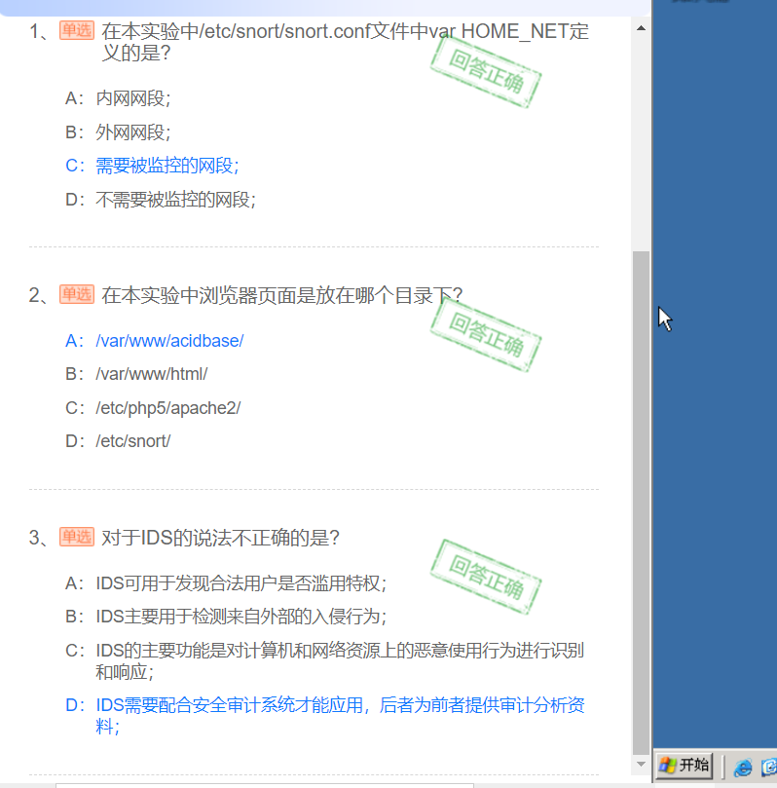Click question 2 单选 tag
The height and width of the screenshot is (788, 777).
77,294
